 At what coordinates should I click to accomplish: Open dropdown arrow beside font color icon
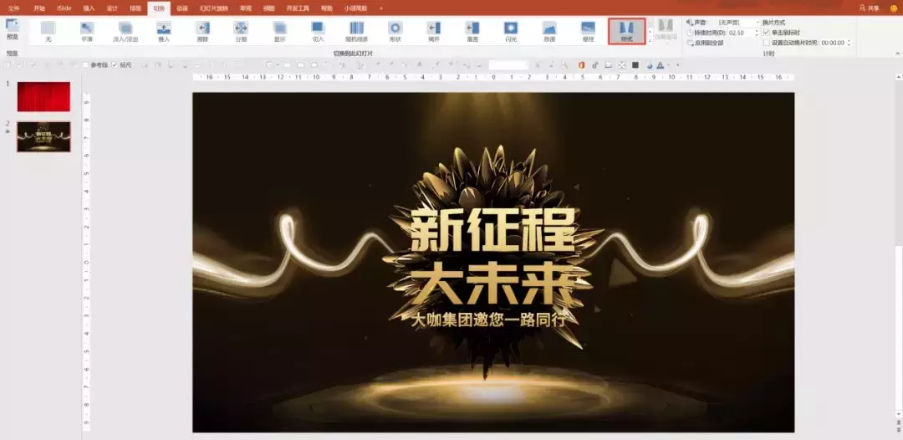[669, 65]
